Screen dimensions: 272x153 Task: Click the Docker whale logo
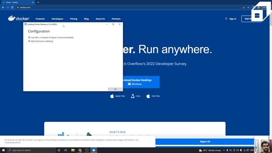click(19, 18)
